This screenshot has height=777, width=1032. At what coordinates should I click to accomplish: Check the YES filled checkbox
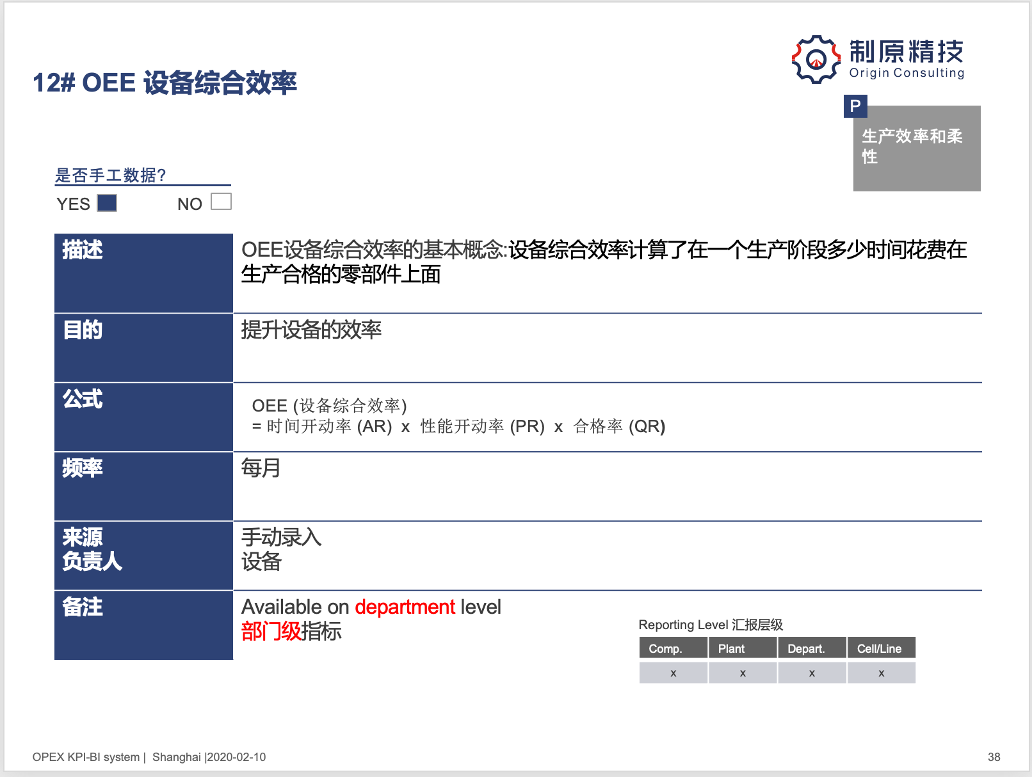(x=107, y=203)
